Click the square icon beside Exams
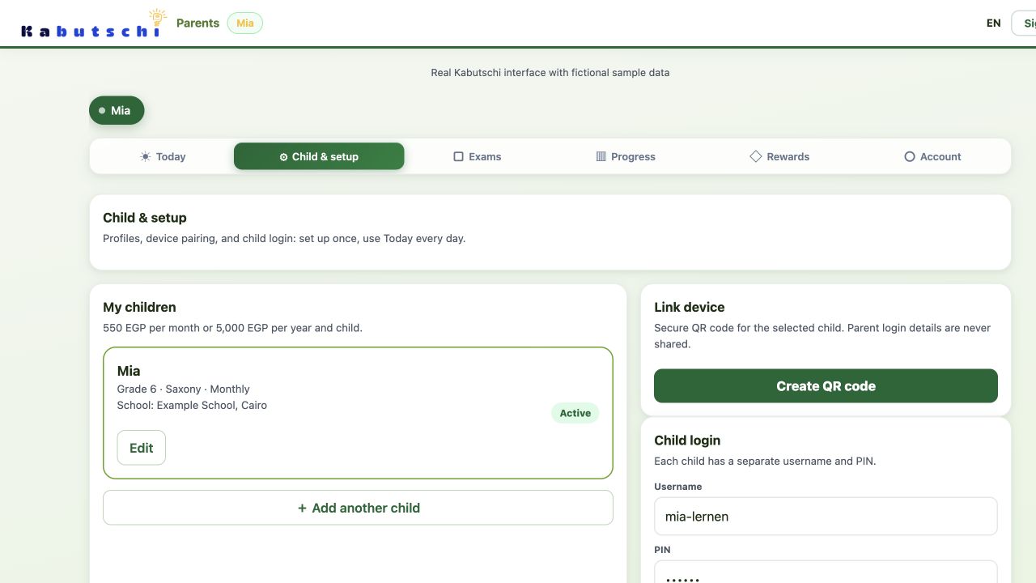Screen dimensions: 1036x583 pos(458,156)
